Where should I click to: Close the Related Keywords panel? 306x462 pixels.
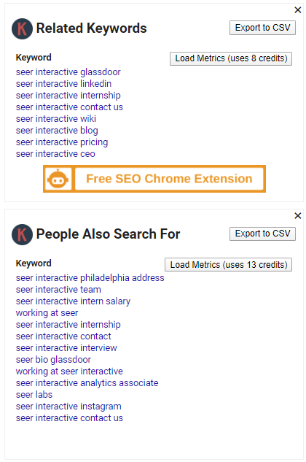pyautogui.click(x=298, y=10)
